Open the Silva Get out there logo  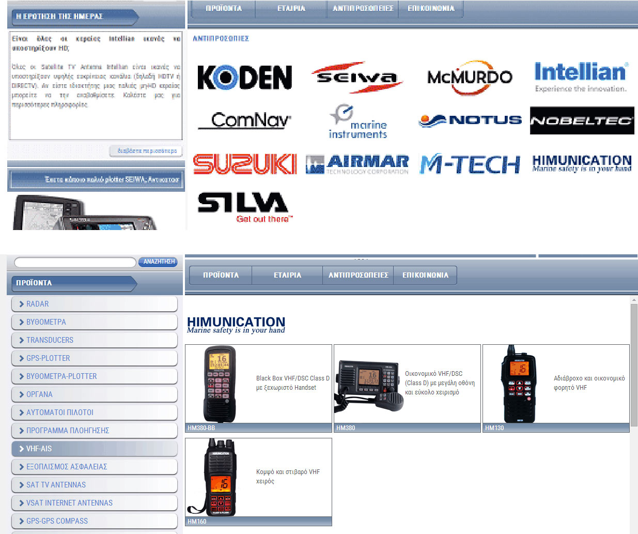[x=245, y=207]
